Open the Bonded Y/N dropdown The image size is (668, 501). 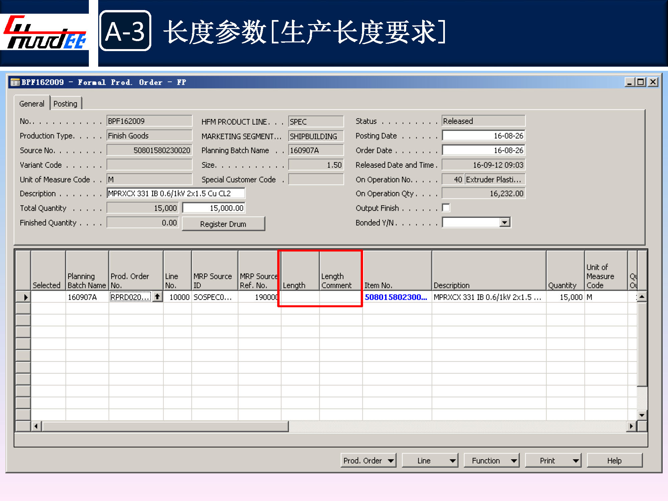tap(504, 222)
